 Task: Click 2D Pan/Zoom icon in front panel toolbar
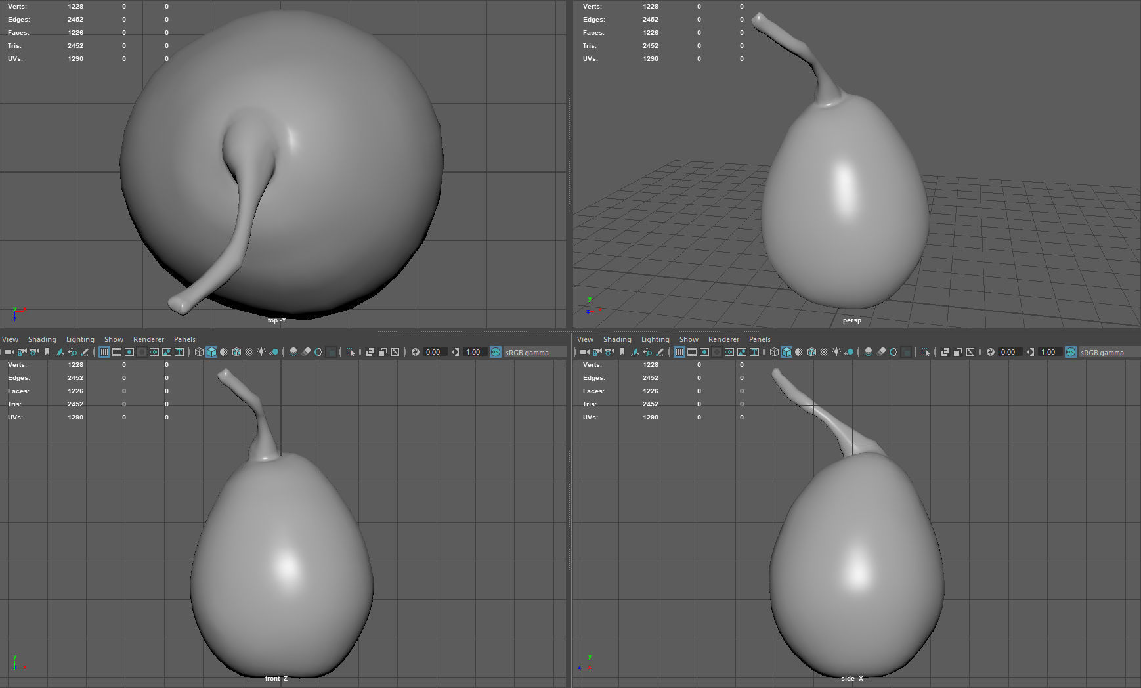[x=72, y=352]
